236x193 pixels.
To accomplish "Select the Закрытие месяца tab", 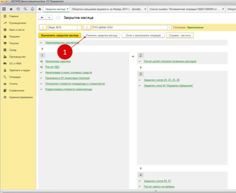I will (x=55, y=9).
